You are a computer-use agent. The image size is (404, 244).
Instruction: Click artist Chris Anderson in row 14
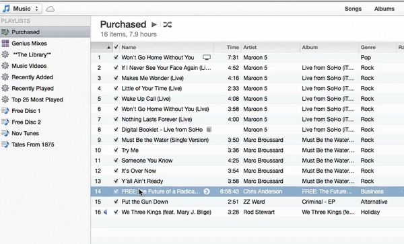click(x=263, y=192)
